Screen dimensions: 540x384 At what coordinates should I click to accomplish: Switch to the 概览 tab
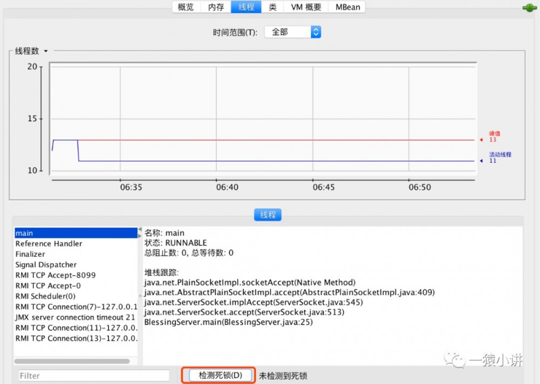(185, 7)
